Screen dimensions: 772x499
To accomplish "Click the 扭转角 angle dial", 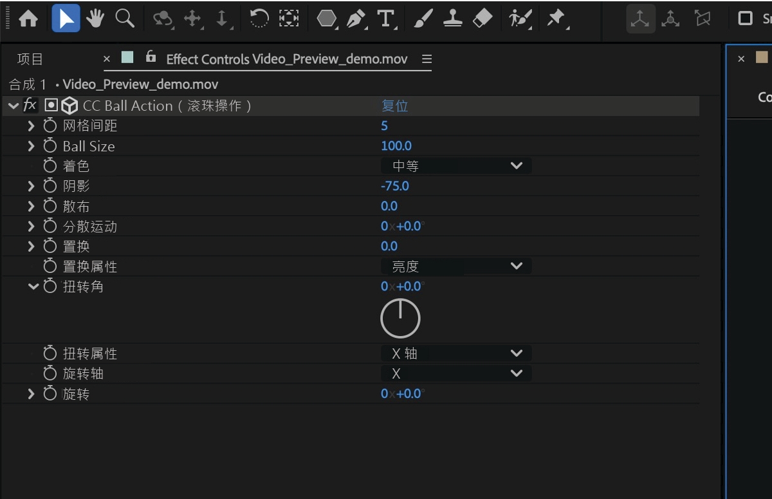I will (x=400, y=317).
